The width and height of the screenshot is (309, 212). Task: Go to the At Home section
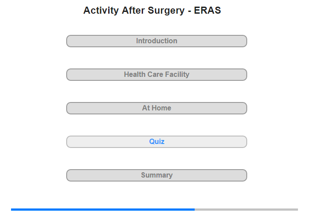point(157,108)
